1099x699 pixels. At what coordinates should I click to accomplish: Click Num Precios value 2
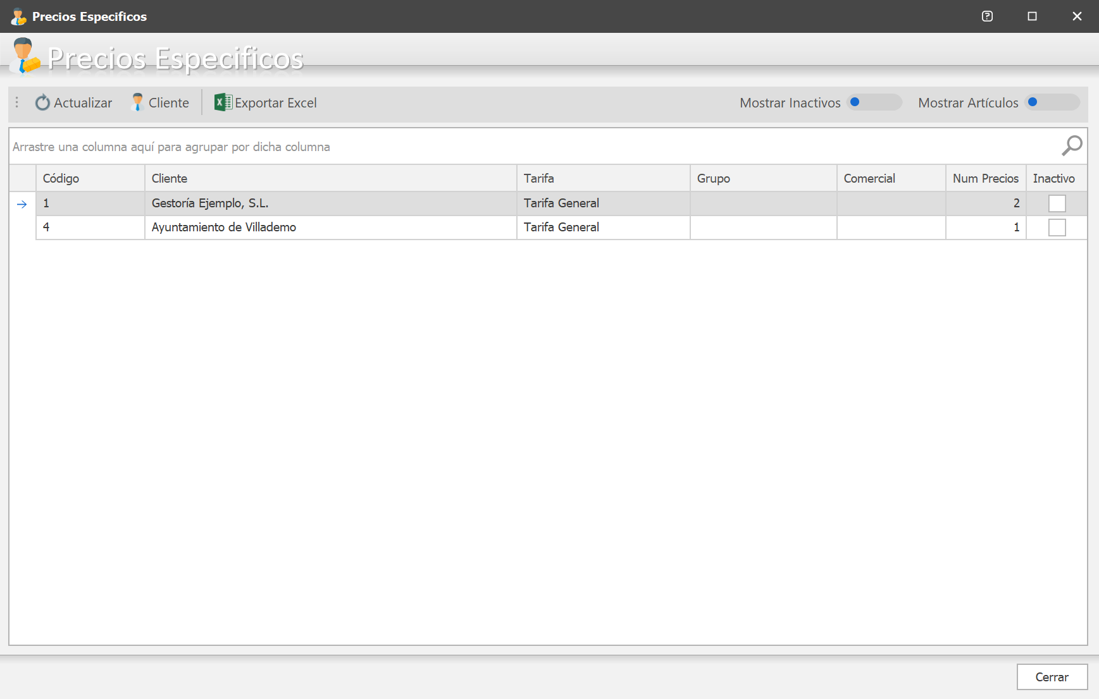tap(986, 204)
